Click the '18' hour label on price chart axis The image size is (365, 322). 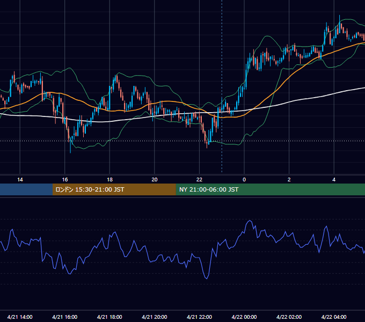tap(109, 179)
